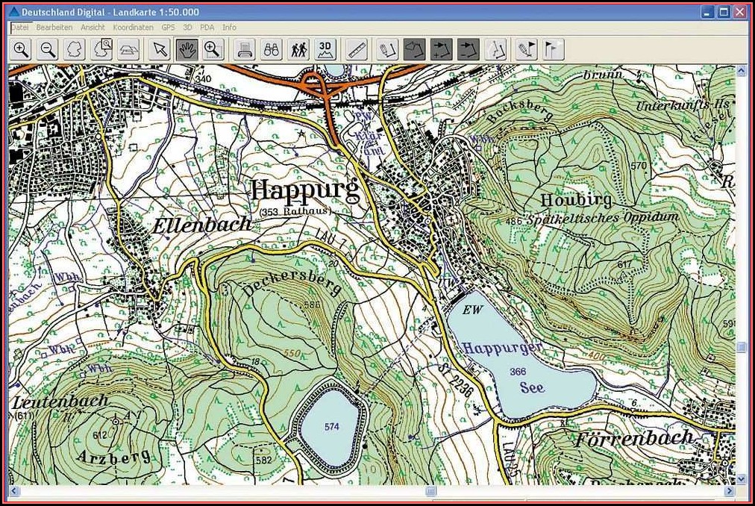Open the Ansicht menu

pyautogui.click(x=93, y=27)
